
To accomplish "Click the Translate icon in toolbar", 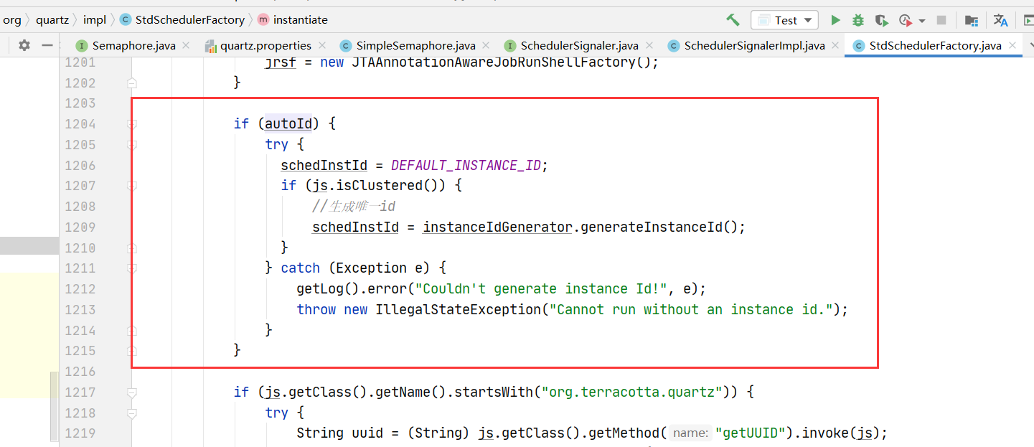I will pyautogui.click(x=1000, y=20).
